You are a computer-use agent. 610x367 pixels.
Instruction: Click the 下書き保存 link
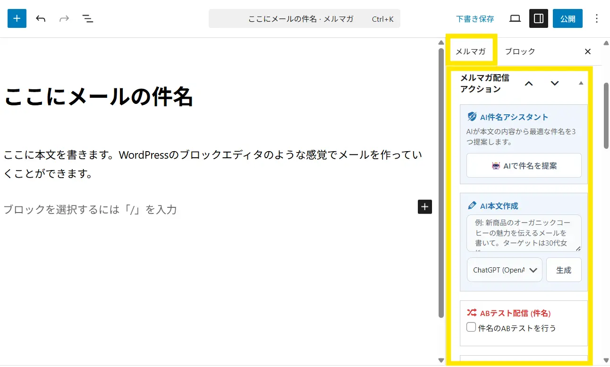475,19
